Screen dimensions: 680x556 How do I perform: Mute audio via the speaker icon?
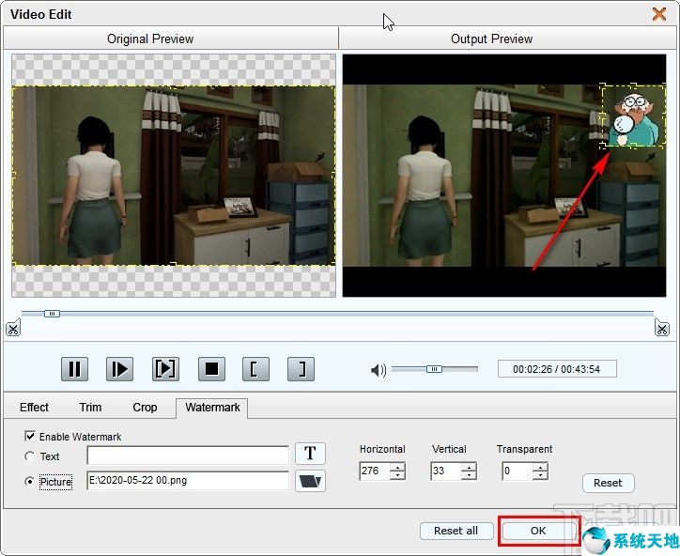(x=379, y=370)
